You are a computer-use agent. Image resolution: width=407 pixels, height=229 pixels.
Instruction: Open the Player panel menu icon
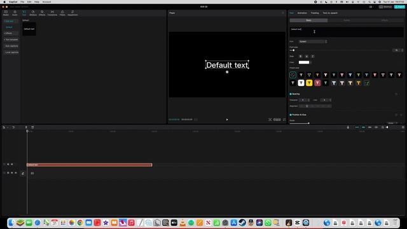pyautogui.click(x=283, y=13)
